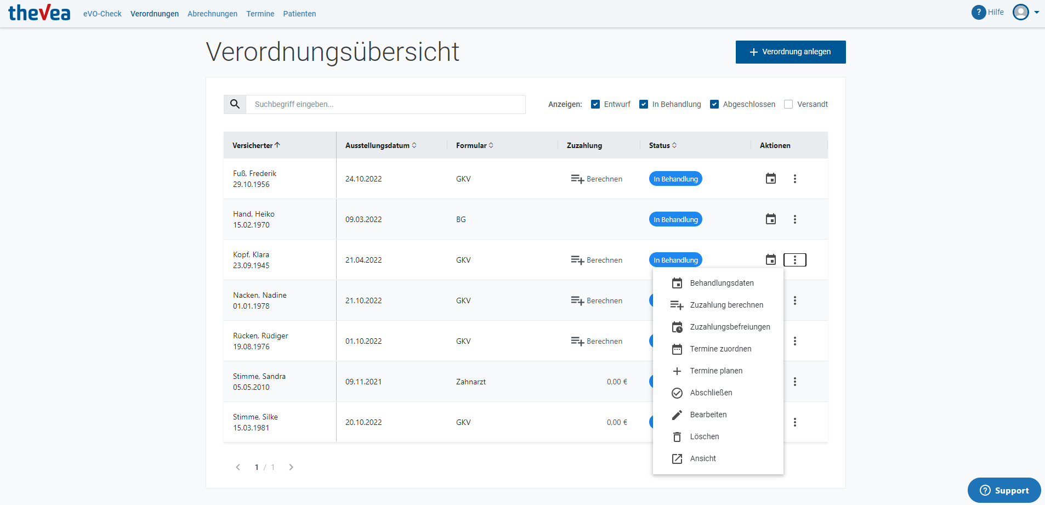
Task: Go to next page arrow
Action: click(x=291, y=467)
